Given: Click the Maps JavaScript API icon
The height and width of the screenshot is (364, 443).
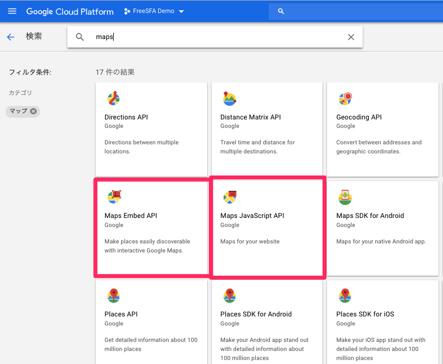Looking at the screenshot, I should (230, 196).
